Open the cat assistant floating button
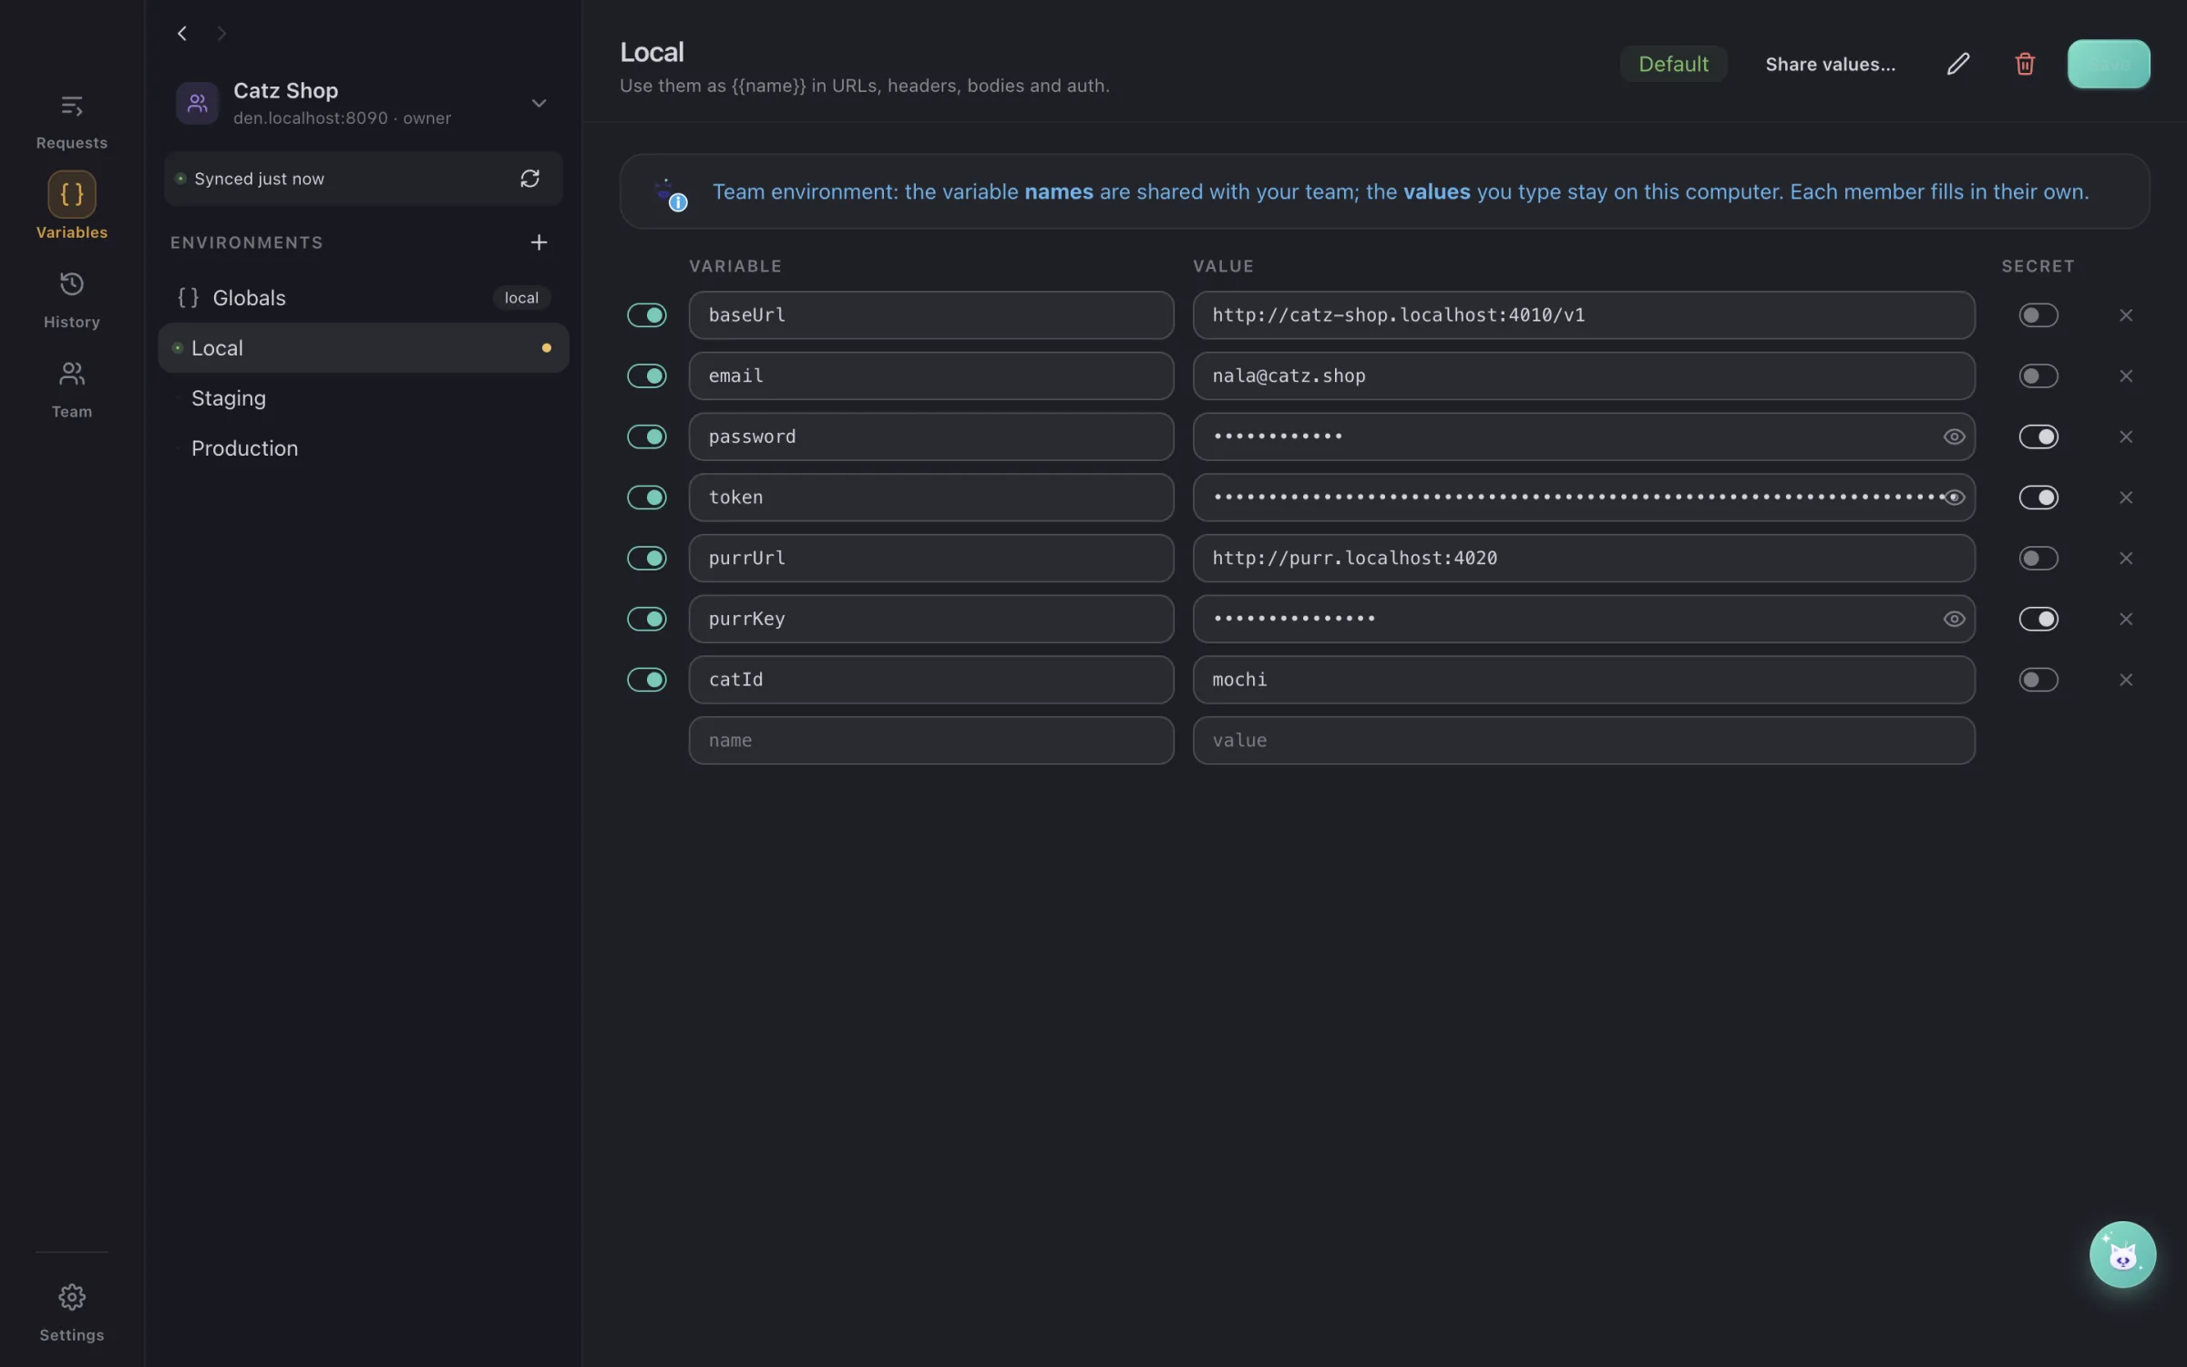This screenshot has width=2187, height=1367. [x=2122, y=1254]
